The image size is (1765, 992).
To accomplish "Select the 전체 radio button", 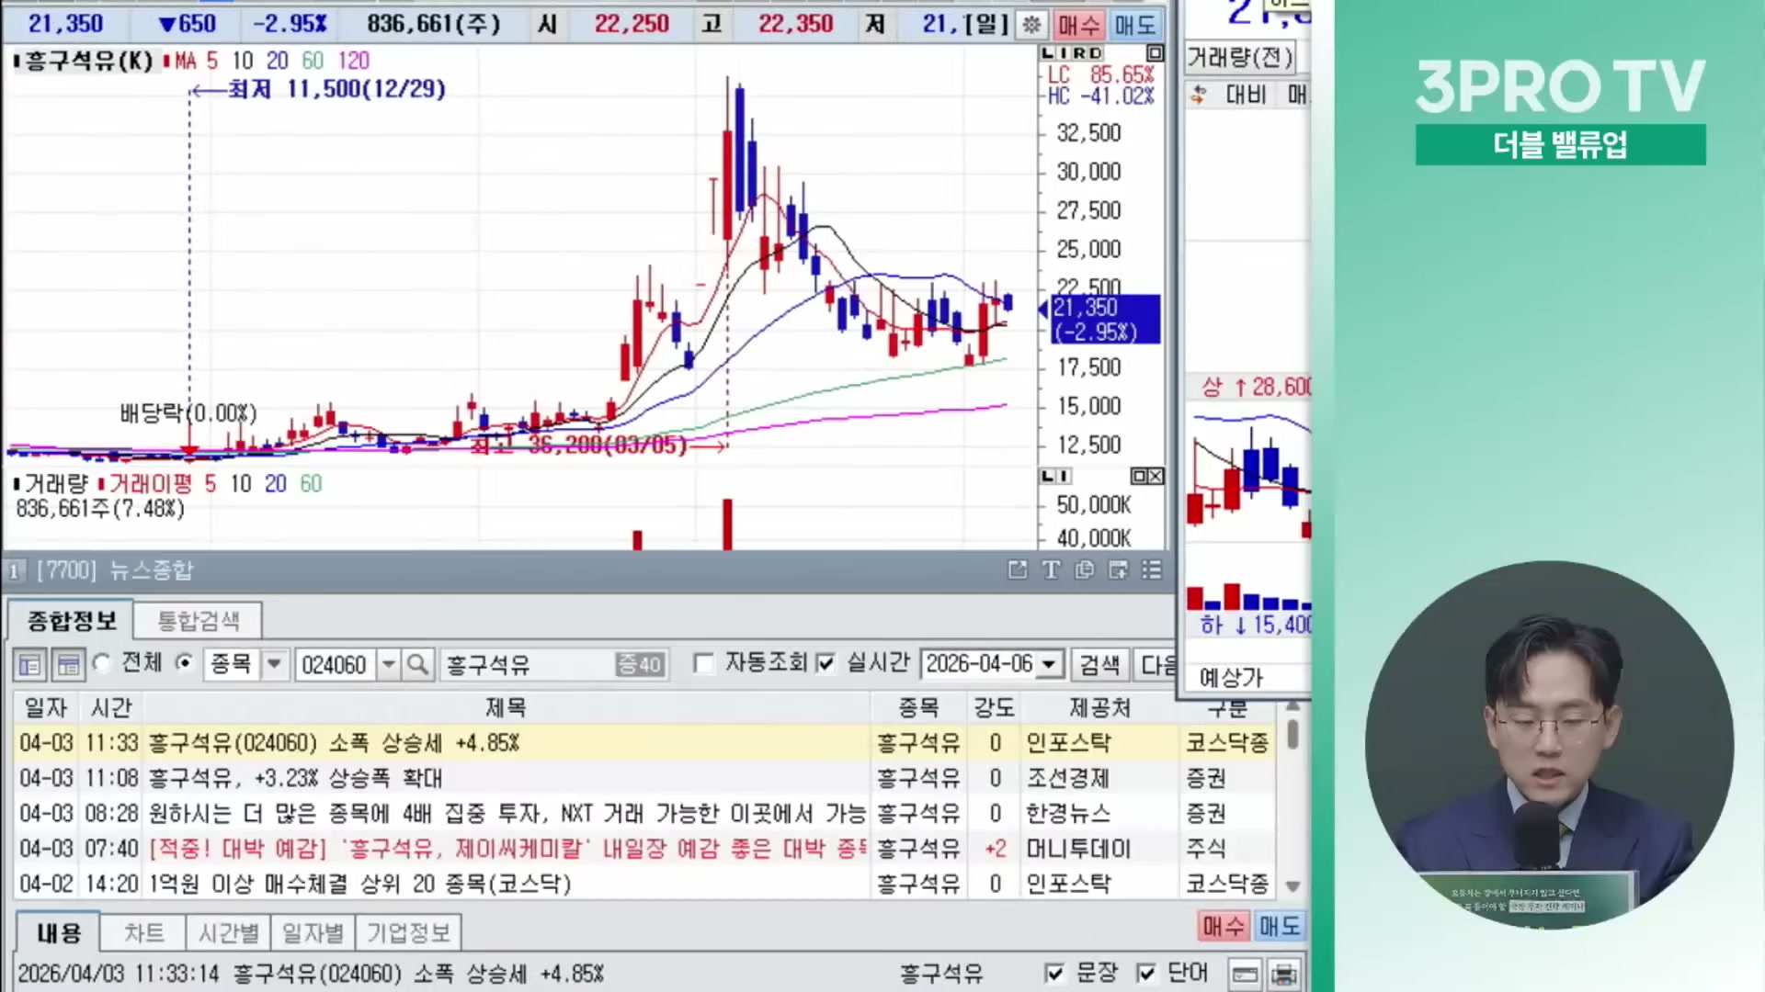I will pyautogui.click(x=102, y=663).
